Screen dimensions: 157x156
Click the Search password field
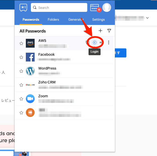pos(59,8)
